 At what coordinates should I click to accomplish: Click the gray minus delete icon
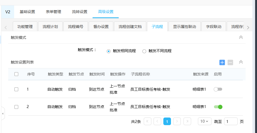[230, 62]
